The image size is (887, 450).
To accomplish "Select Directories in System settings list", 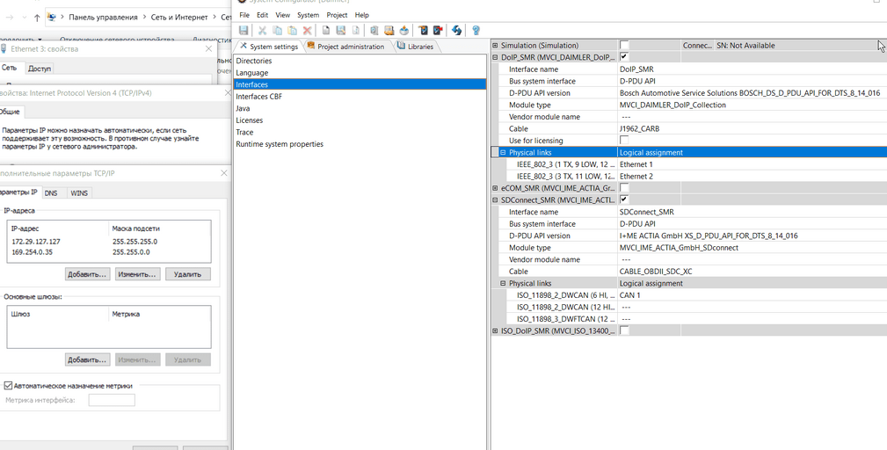I will [x=360, y=61].
